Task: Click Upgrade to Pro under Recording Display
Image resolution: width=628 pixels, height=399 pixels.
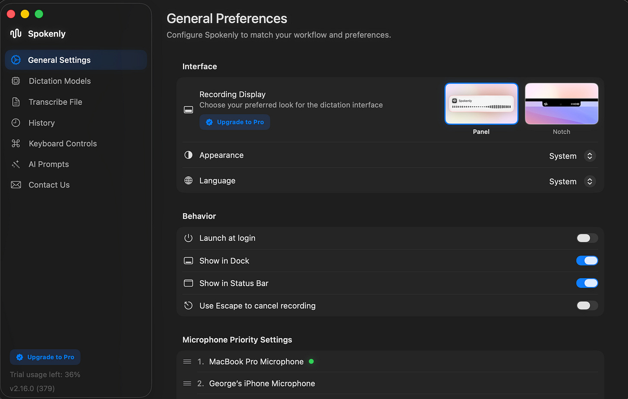Action: coord(235,122)
